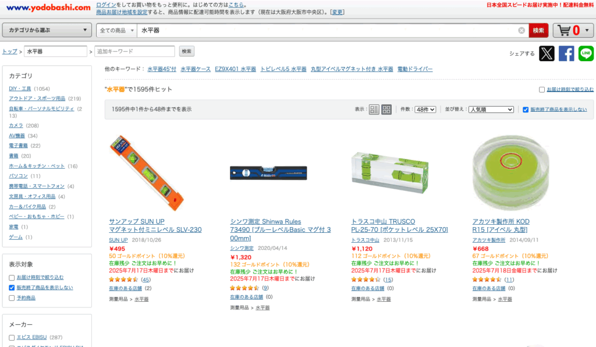Image resolution: width=596 pixels, height=347 pixels.
Task: Open カテゴリから選ぶ dropdown
Action: [47, 30]
